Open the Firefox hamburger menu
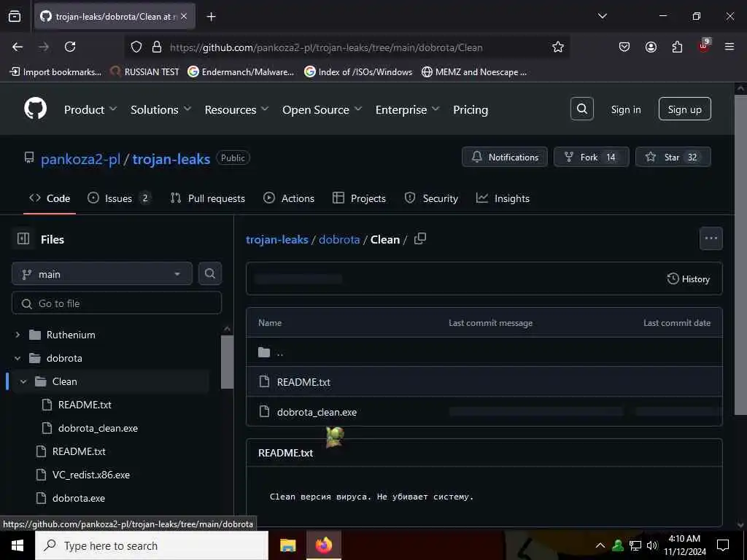The width and height of the screenshot is (747, 560). coord(729,47)
